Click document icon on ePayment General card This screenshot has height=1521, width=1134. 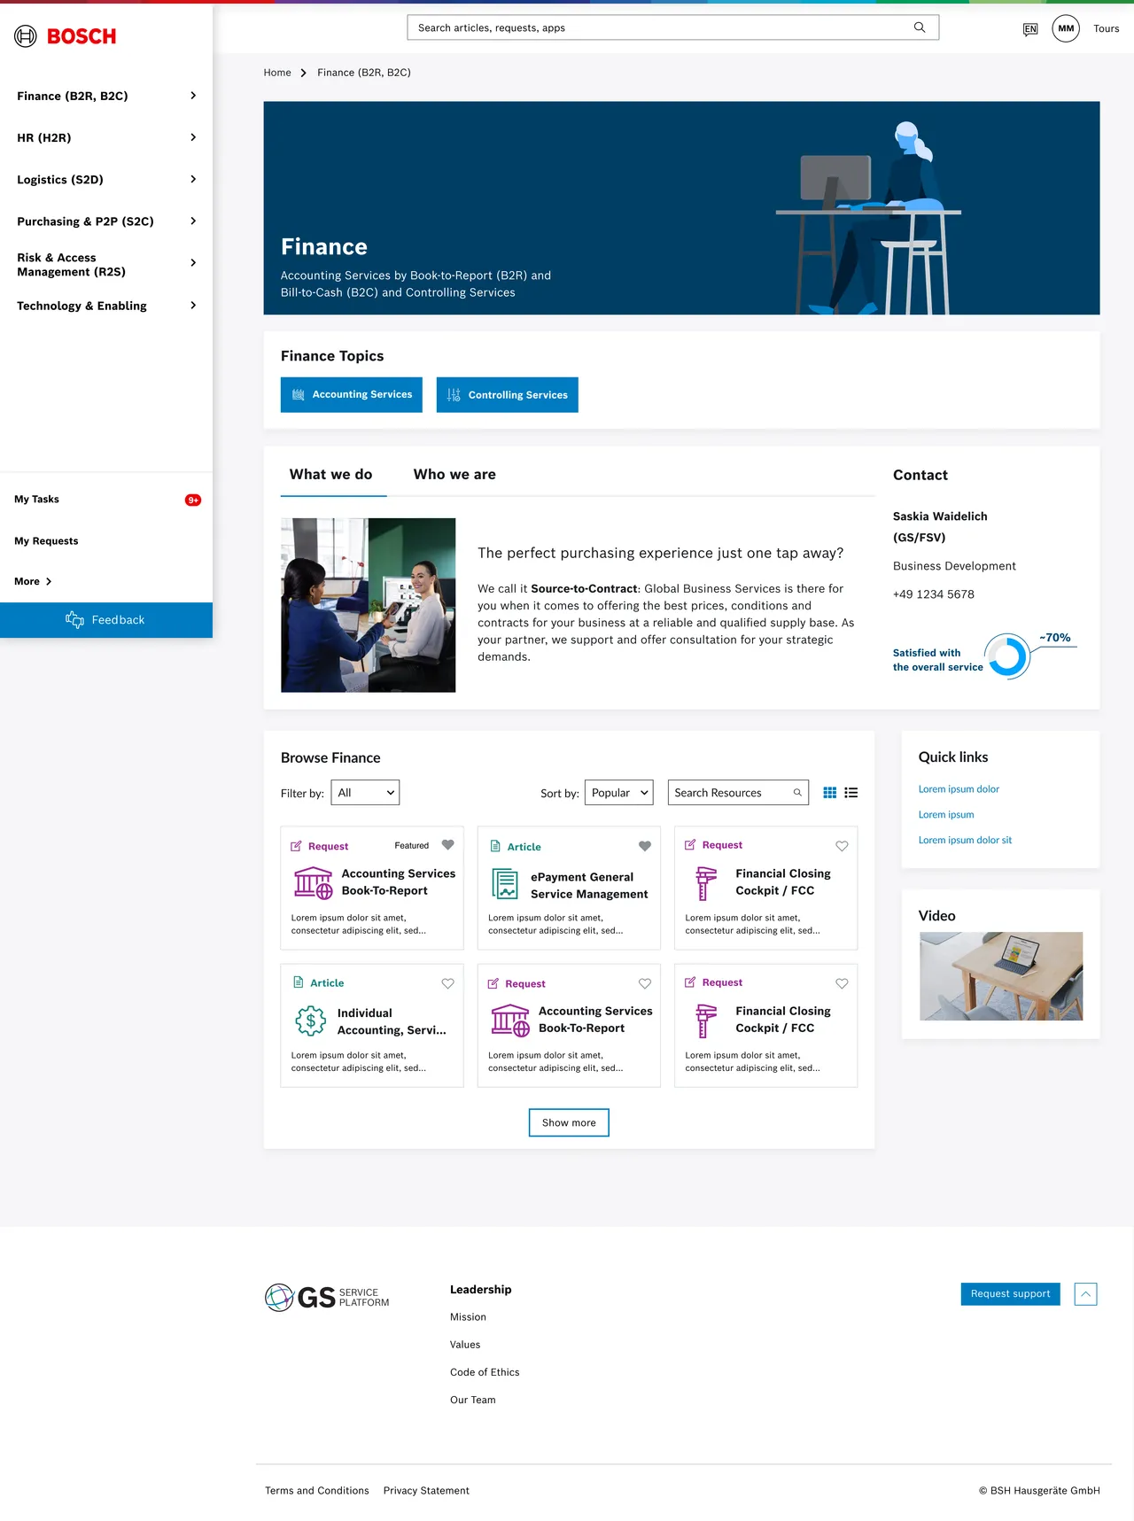[505, 884]
